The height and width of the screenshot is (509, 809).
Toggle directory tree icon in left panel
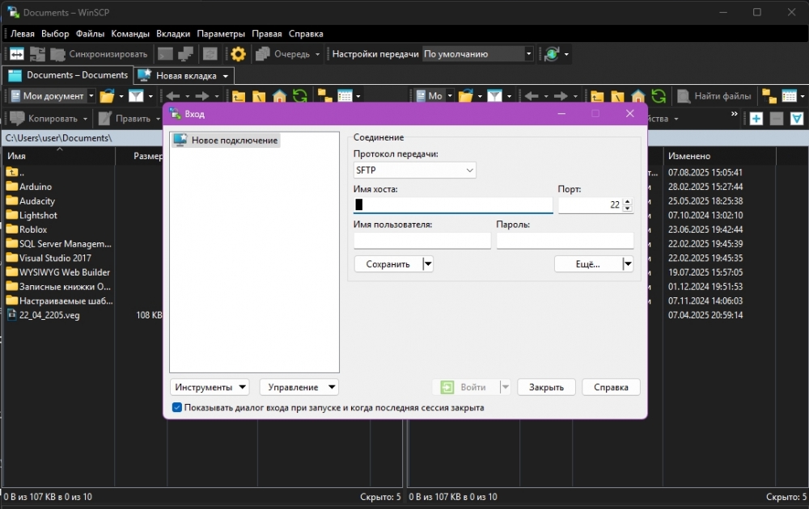[x=324, y=96]
